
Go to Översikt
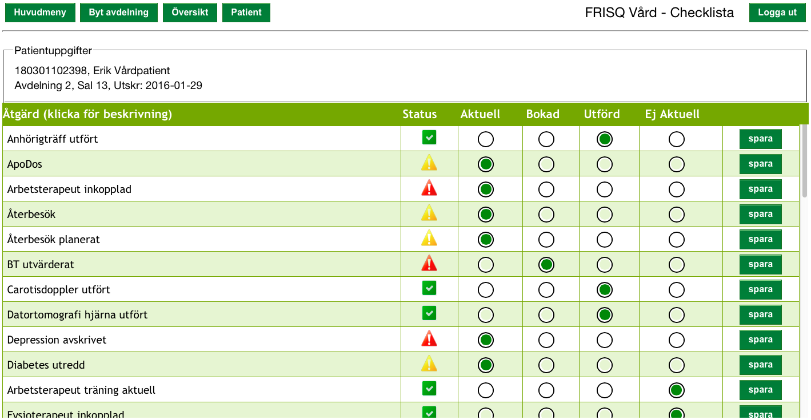tap(190, 13)
